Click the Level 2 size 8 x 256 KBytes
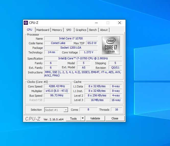This screenshot has height=146, width=170. [x=97, y=95]
